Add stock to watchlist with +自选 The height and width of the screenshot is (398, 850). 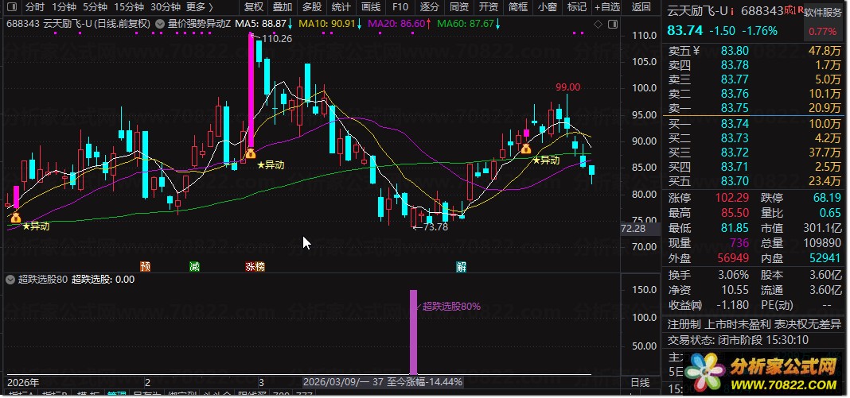(x=606, y=7)
